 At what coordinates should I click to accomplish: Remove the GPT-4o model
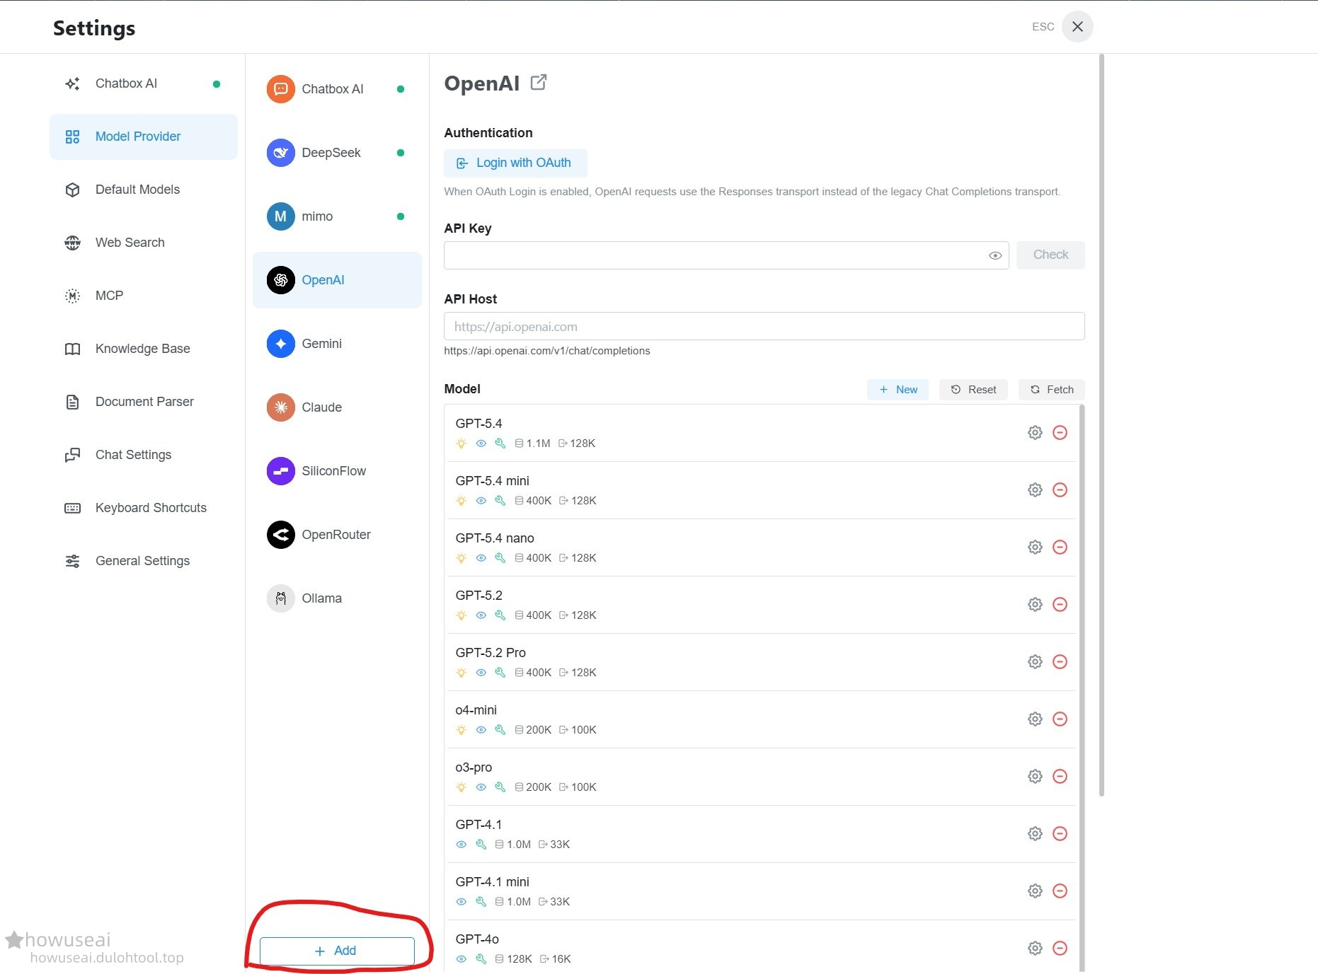click(x=1060, y=948)
